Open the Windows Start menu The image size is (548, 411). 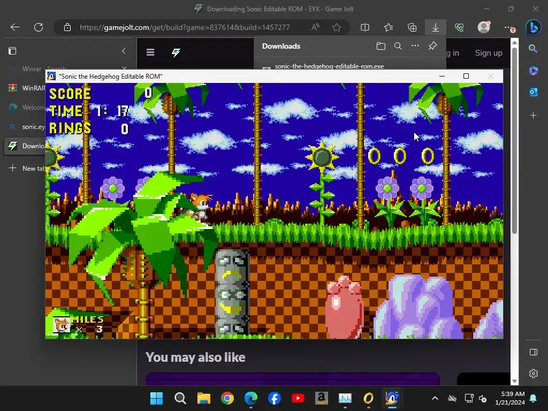pyautogui.click(x=156, y=398)
